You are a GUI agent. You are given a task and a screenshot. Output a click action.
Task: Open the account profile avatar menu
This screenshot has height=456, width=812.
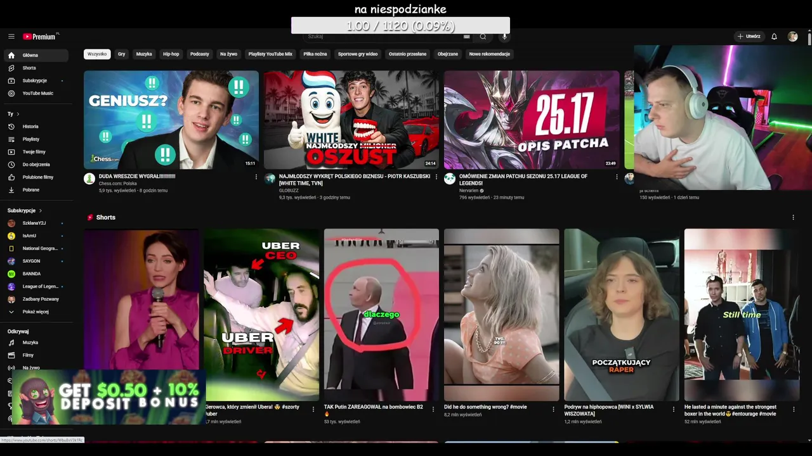click(x=792, y=37)
